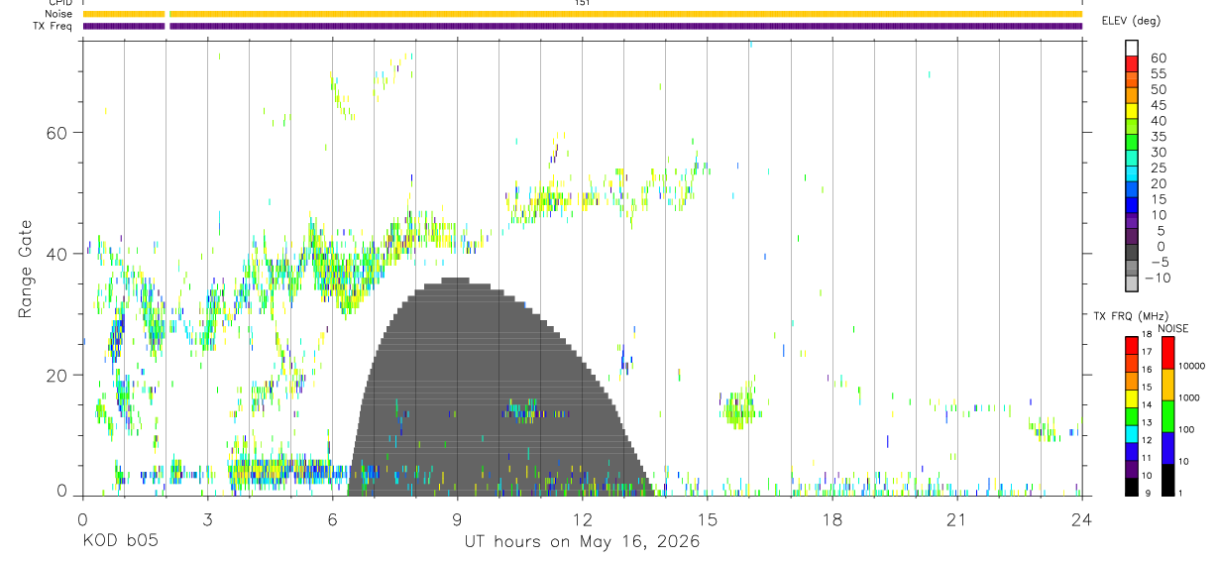Click the 'ELEV (deg)' colorbar title

1131,21
